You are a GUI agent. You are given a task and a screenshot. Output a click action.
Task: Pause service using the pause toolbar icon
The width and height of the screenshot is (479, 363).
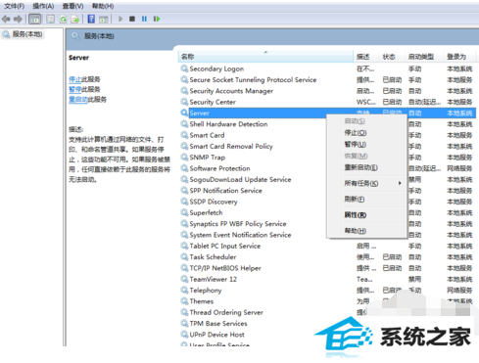[144, 19]
